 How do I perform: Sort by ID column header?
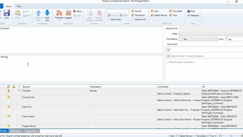point(222,87)
